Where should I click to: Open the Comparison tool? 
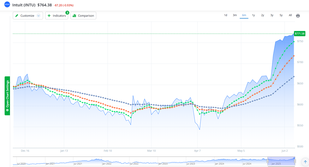[83, 16]
